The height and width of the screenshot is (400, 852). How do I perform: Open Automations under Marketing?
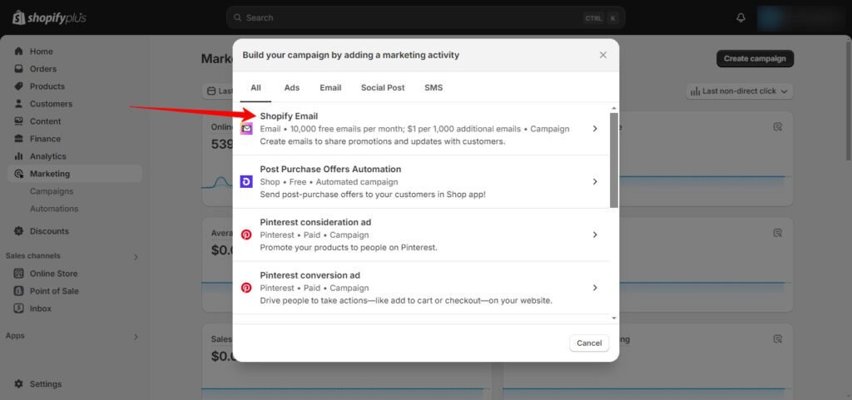[x=54, y=209]
